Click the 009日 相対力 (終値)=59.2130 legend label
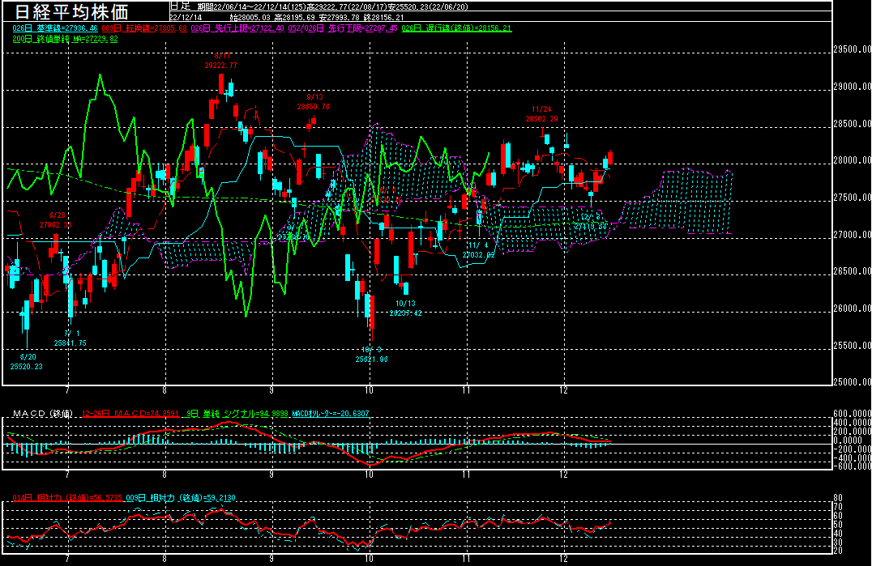This screenshot has height=566, width=872. pos(181,498)
